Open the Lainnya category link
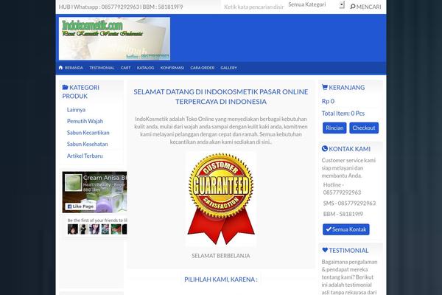The height and width of the screenshot is (295, 442). tap(76, 110)
